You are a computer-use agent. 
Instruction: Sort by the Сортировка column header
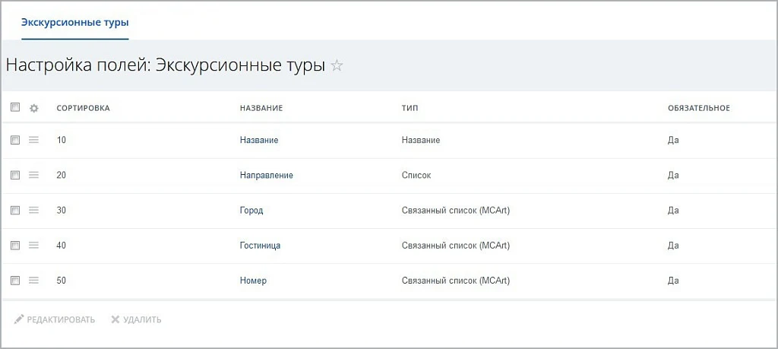84,108
